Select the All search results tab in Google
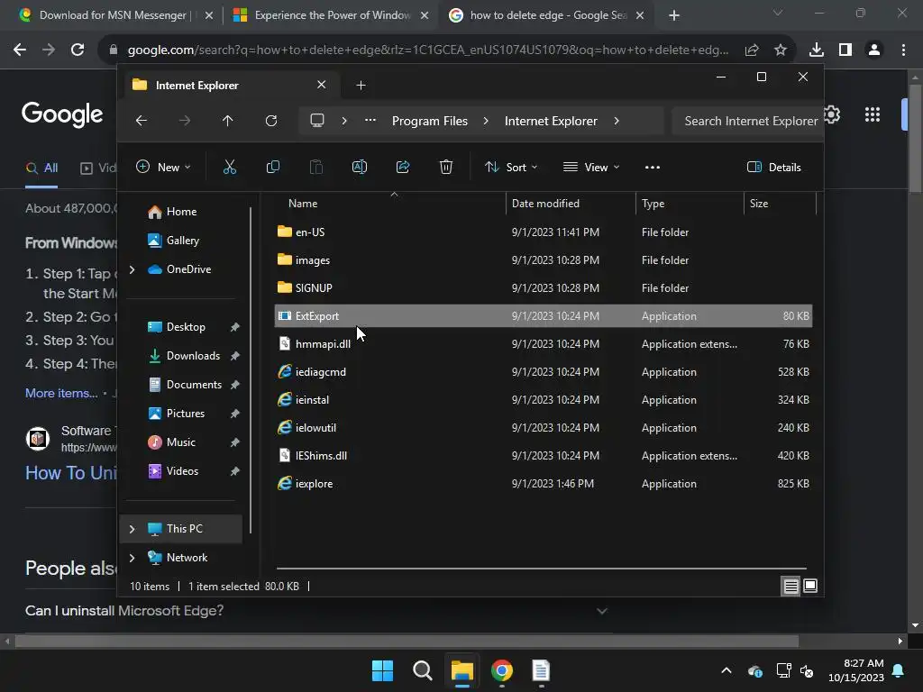 [x=41, y=168]
